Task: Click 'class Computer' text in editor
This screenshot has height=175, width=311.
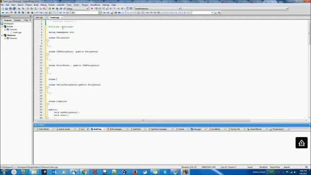Action: 58,101
